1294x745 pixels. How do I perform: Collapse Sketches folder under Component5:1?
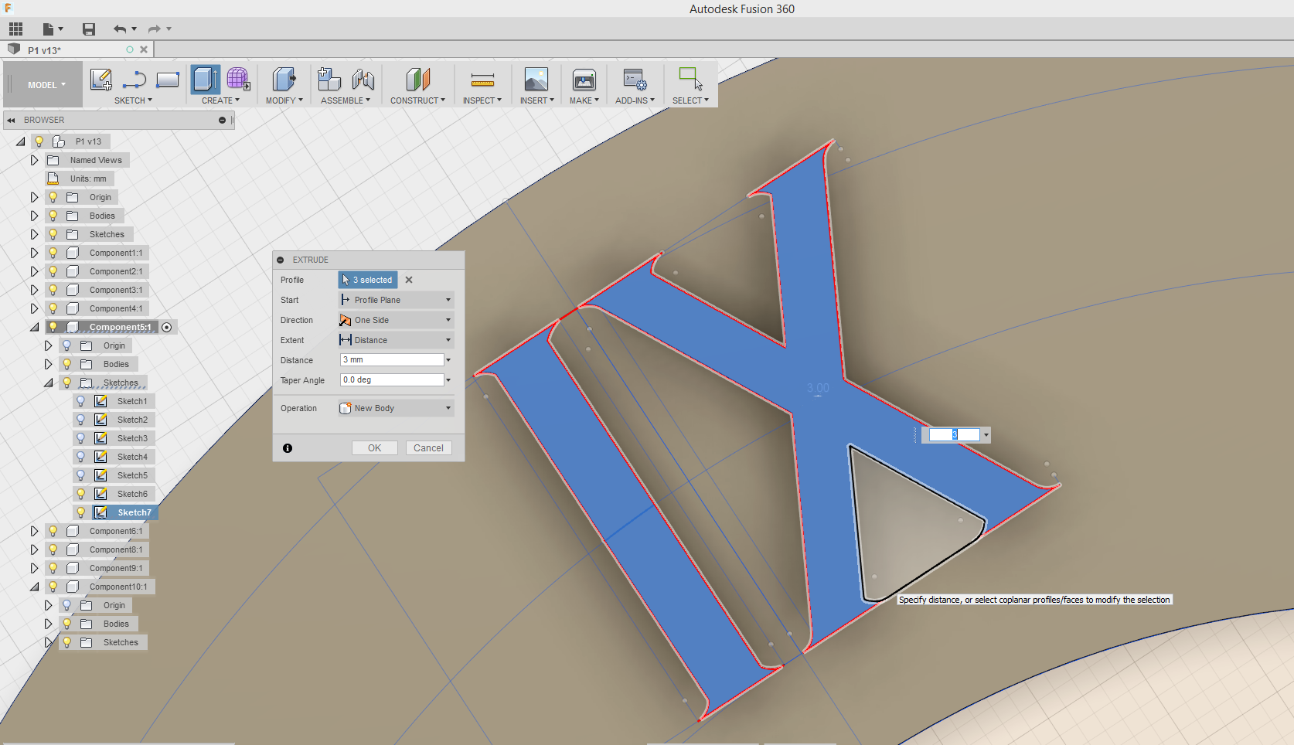[x=48, y=383]
